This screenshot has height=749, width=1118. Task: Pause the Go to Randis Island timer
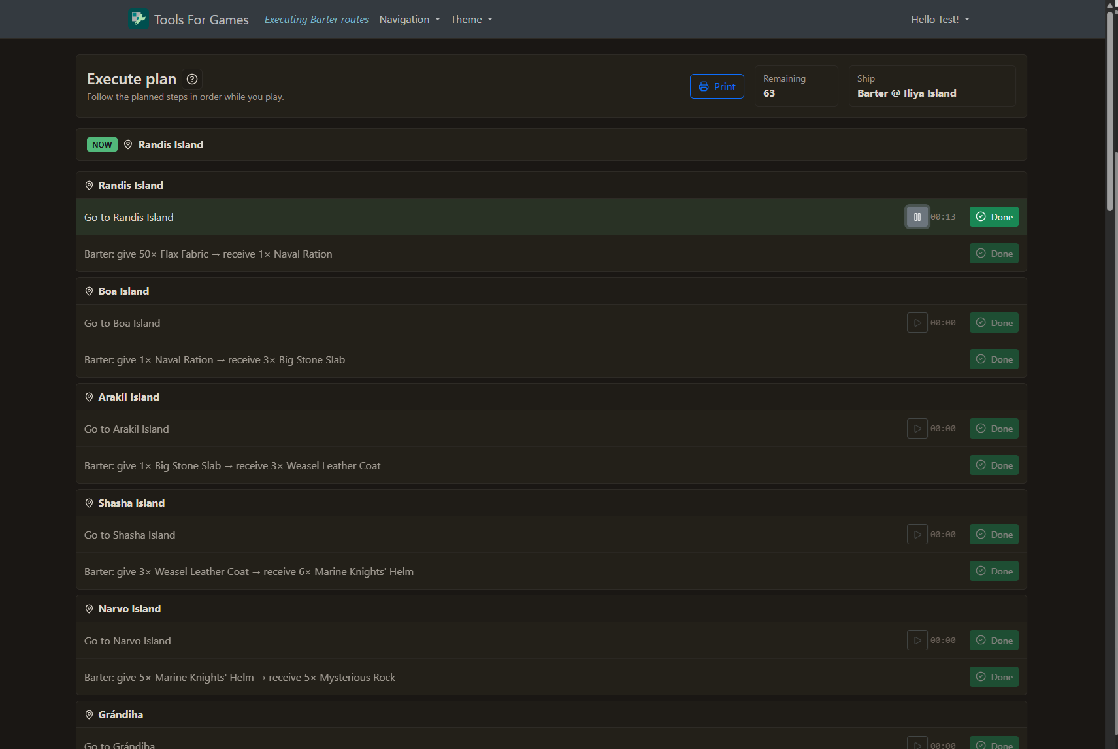917,217
